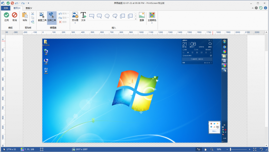The width and height of the screenshot is (269, 152).
Task: Insert the rectangular speech callout shape
Action: click(92, 16)
